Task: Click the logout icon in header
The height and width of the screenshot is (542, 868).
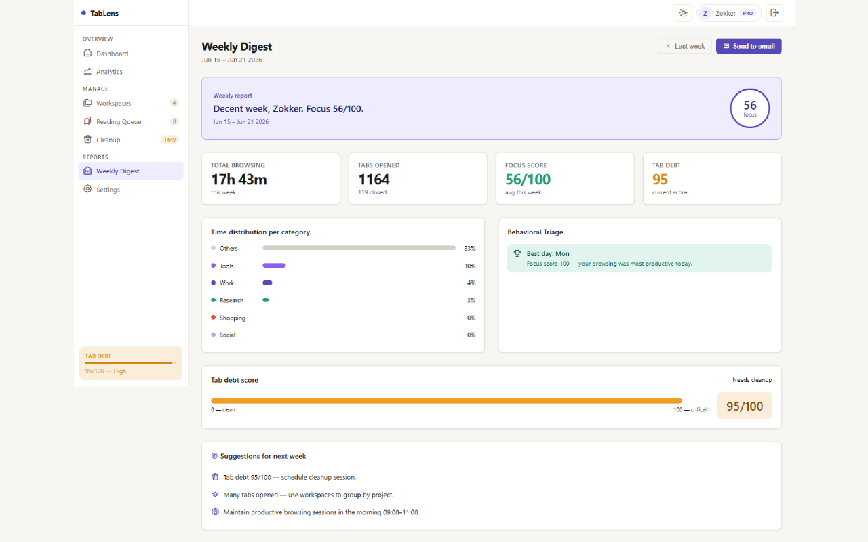Action: (x=774, y=13)
